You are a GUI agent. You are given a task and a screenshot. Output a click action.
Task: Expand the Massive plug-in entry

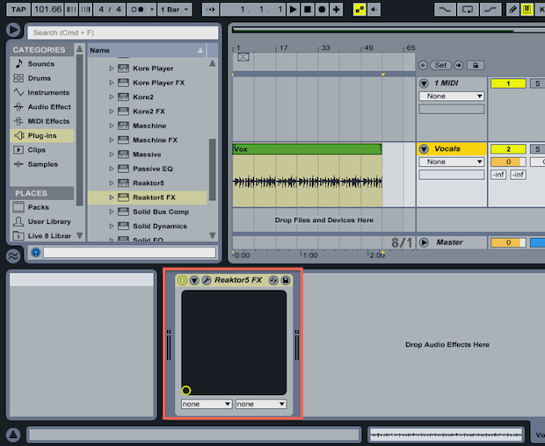(x=112, y=155)
